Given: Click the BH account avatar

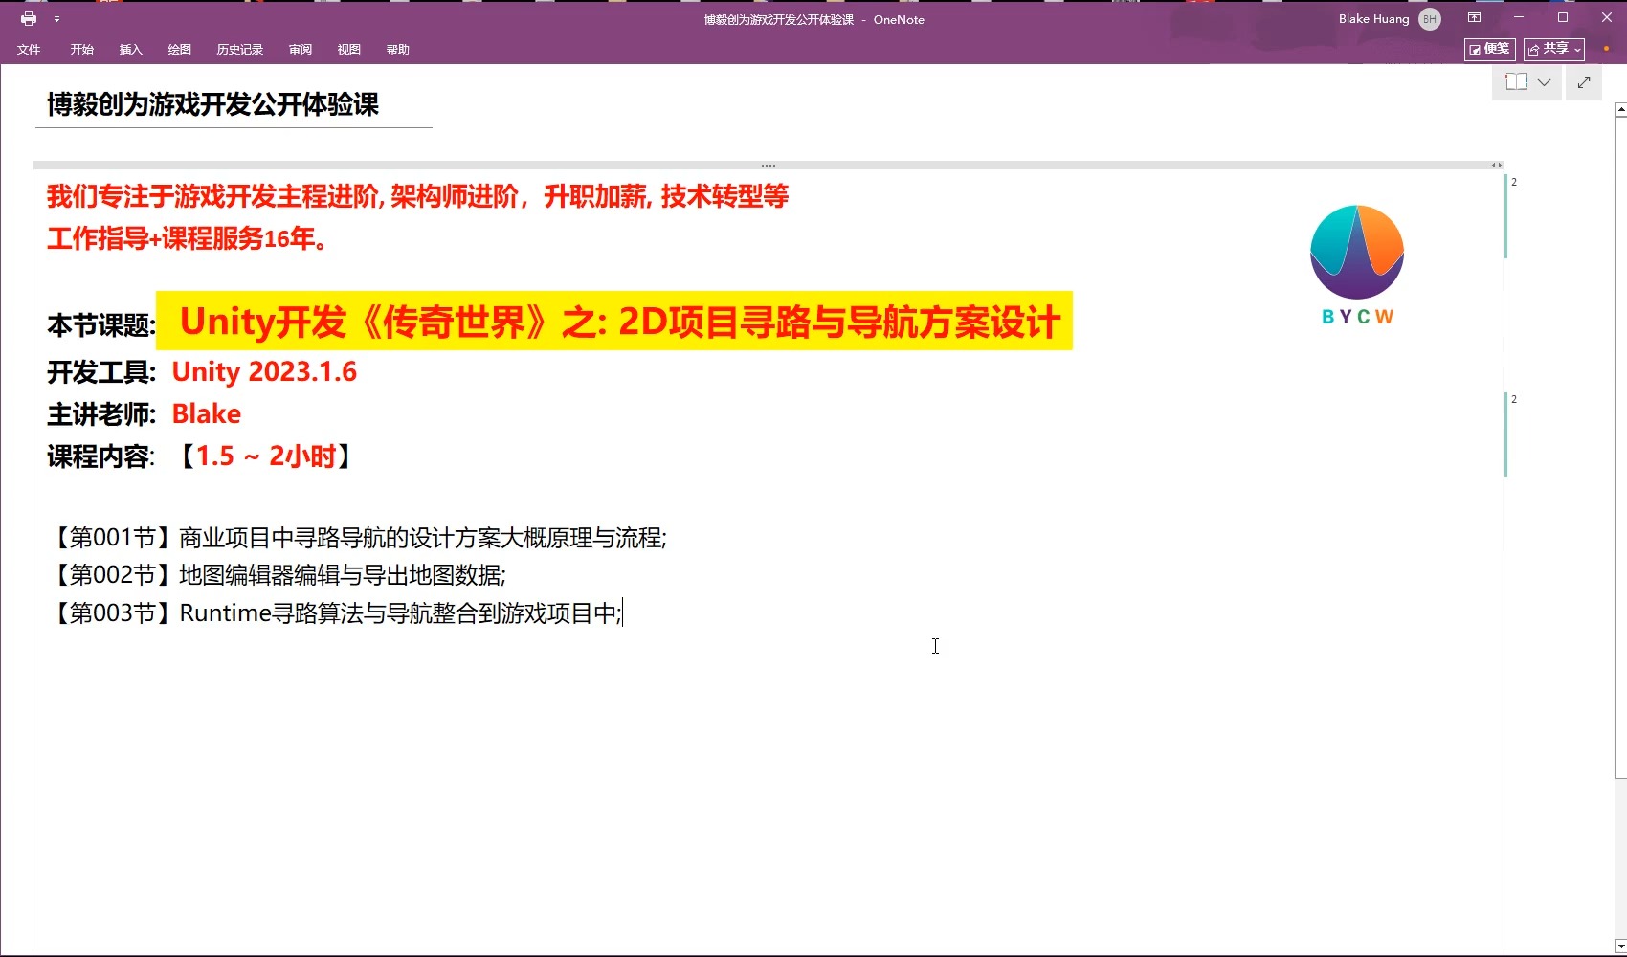Looking at the screenshot, I should click(x=1430, y=19).
